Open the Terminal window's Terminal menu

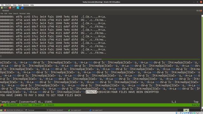tap(22, 13)
